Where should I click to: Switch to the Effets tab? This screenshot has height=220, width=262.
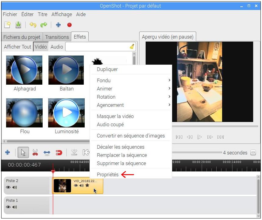[x=80, y=37]
